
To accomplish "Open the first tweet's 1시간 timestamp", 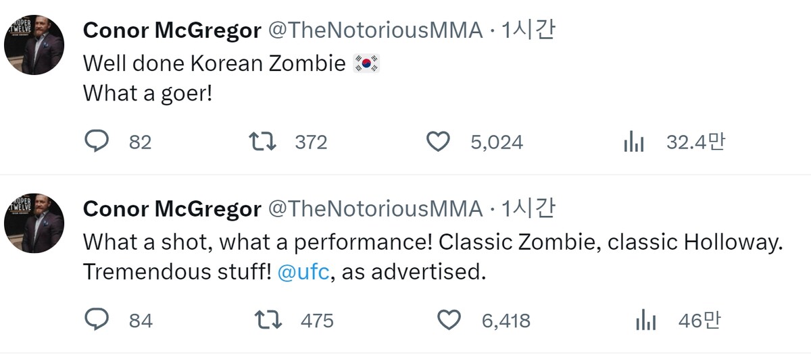I will click(527, 31).
